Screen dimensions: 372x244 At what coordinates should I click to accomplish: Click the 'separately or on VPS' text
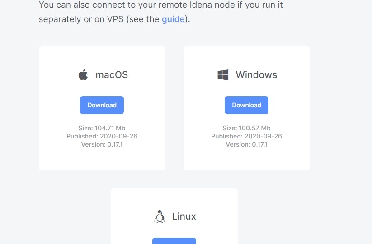(81, 19)
